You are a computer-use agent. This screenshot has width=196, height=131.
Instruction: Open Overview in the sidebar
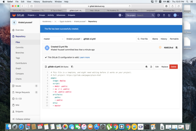pos(20,30)
